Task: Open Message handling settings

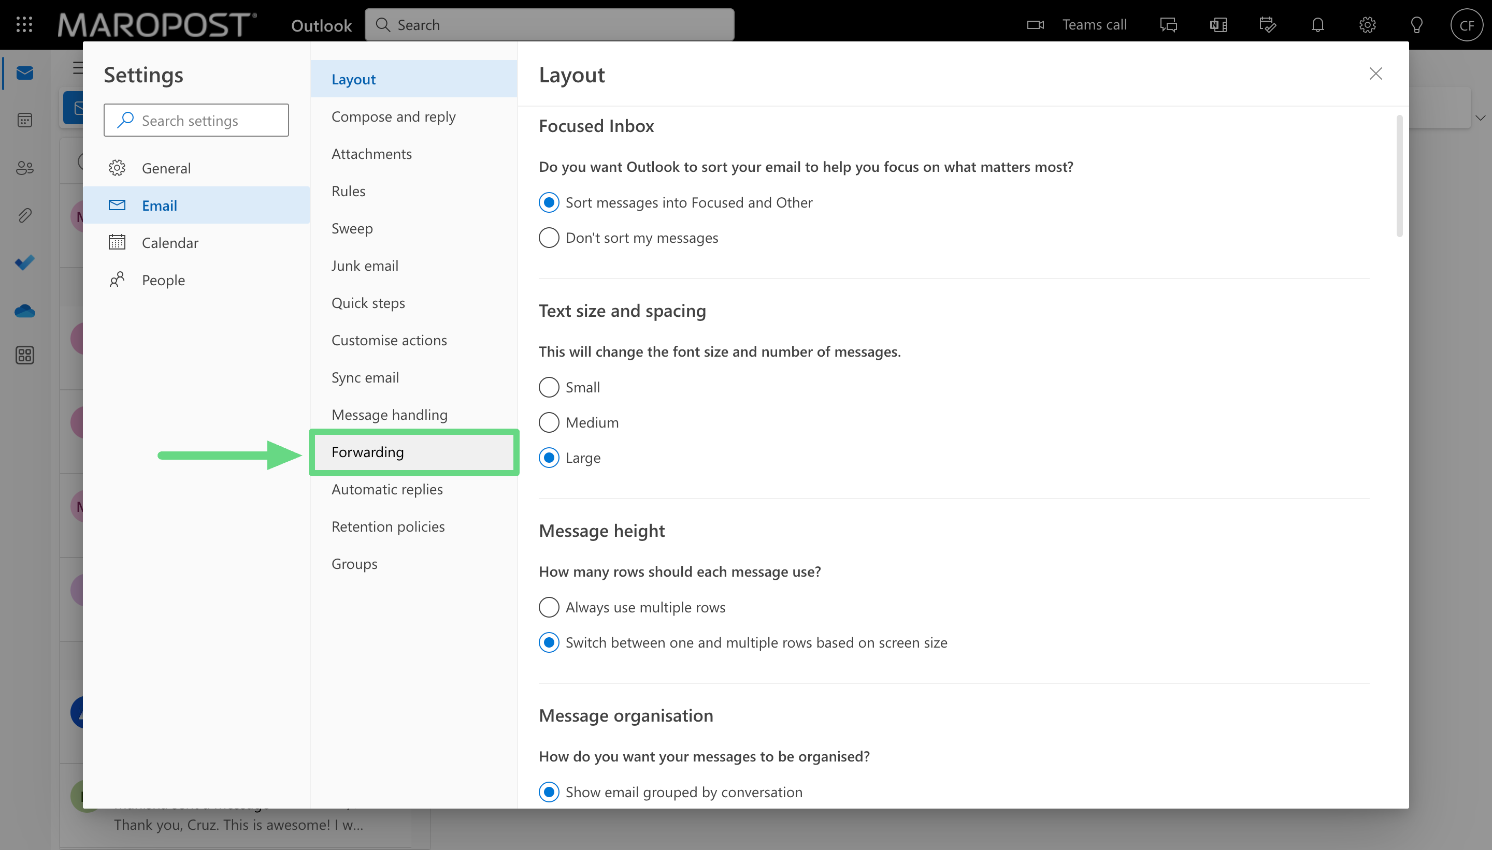Action: click(413, 415)
